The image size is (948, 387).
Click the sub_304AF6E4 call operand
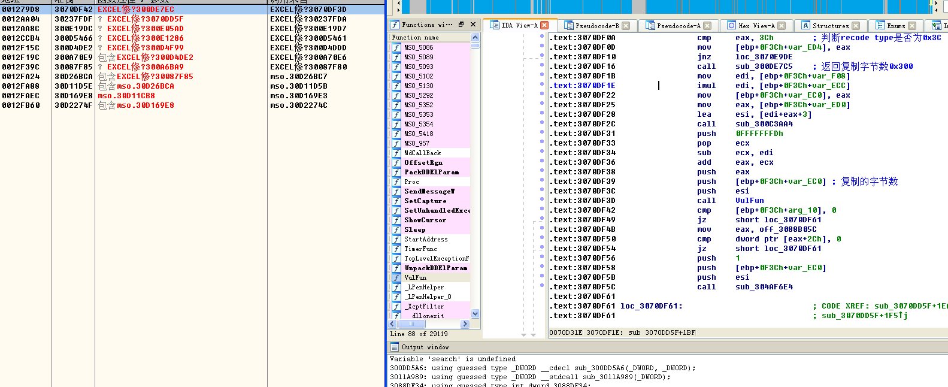(764, 287)
